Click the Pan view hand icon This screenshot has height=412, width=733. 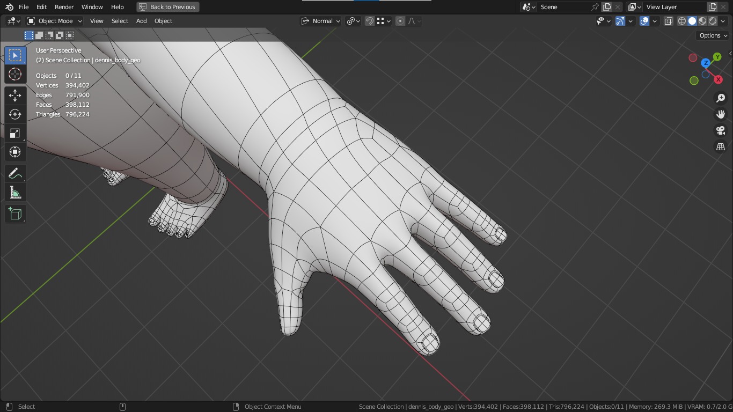(721, 114)
